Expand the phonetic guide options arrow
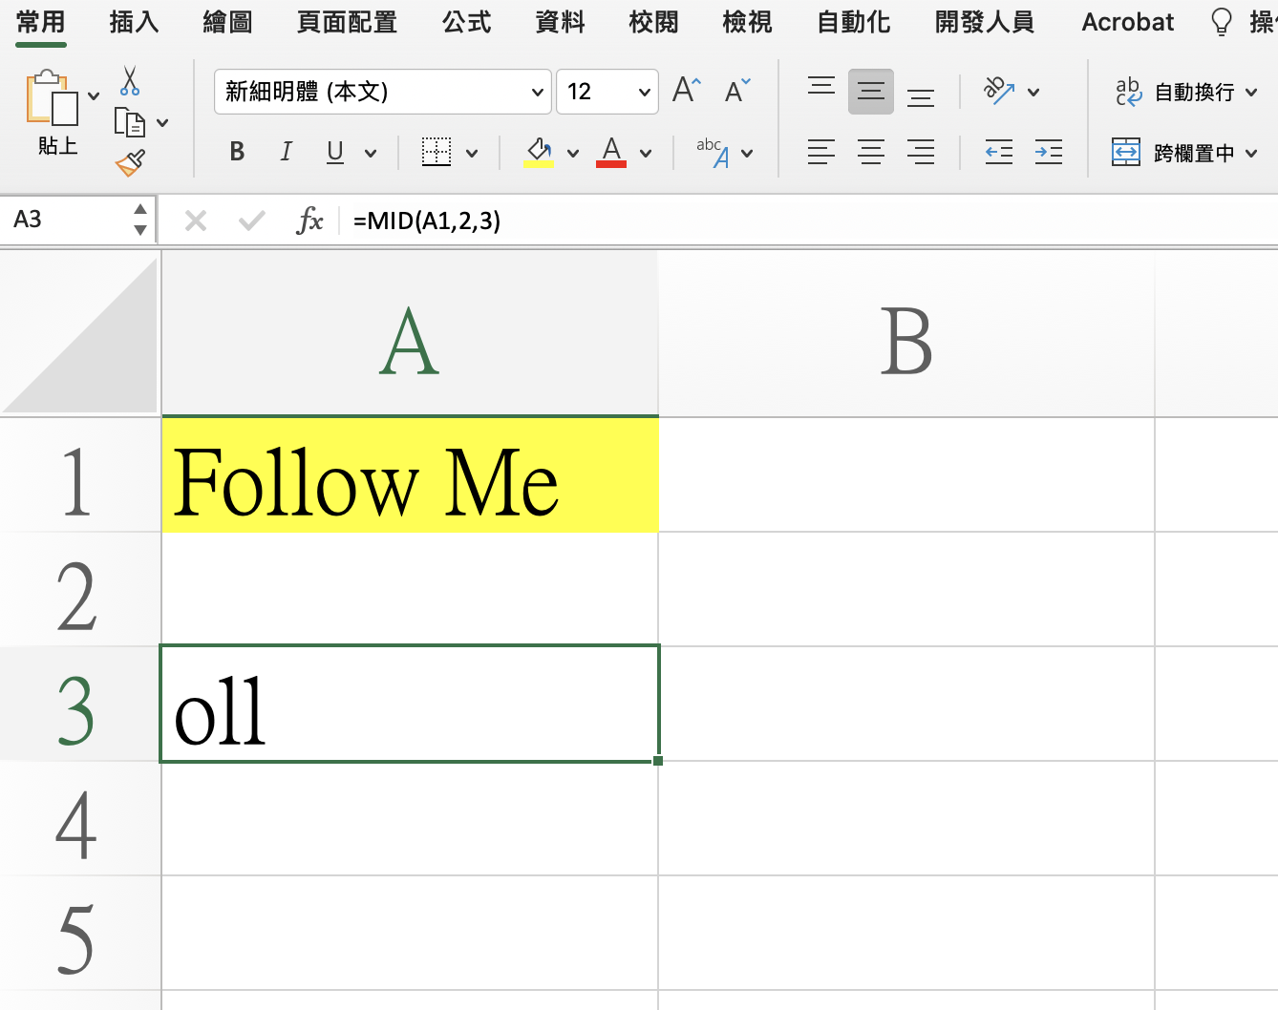Viewport: 1278px width, 1010px height. (x=747, y=153)
